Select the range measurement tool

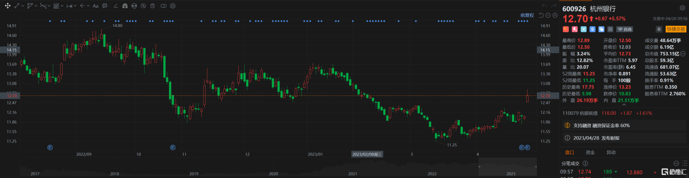point(69,6)
